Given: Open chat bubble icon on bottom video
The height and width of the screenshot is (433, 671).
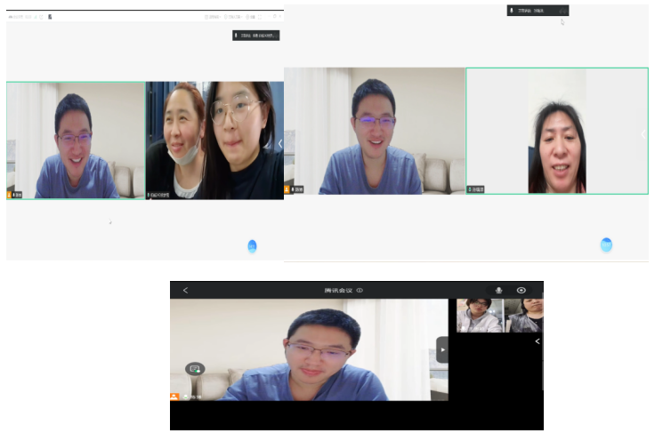Looking at the screenshot, I should coord(195,368).
